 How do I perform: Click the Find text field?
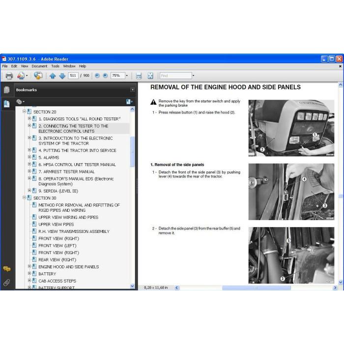pos(176,76)
